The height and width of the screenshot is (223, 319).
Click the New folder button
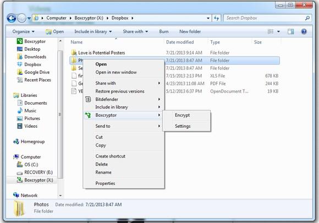point(190,31)
